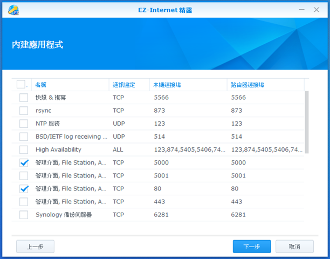This screenshot has width=330, height=259.
Task: Click local port 123 cell in NTP row
Action: click(159, 124)
